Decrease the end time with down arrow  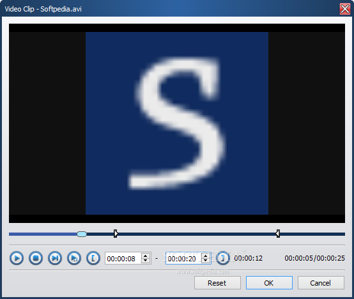pos(206,261)
